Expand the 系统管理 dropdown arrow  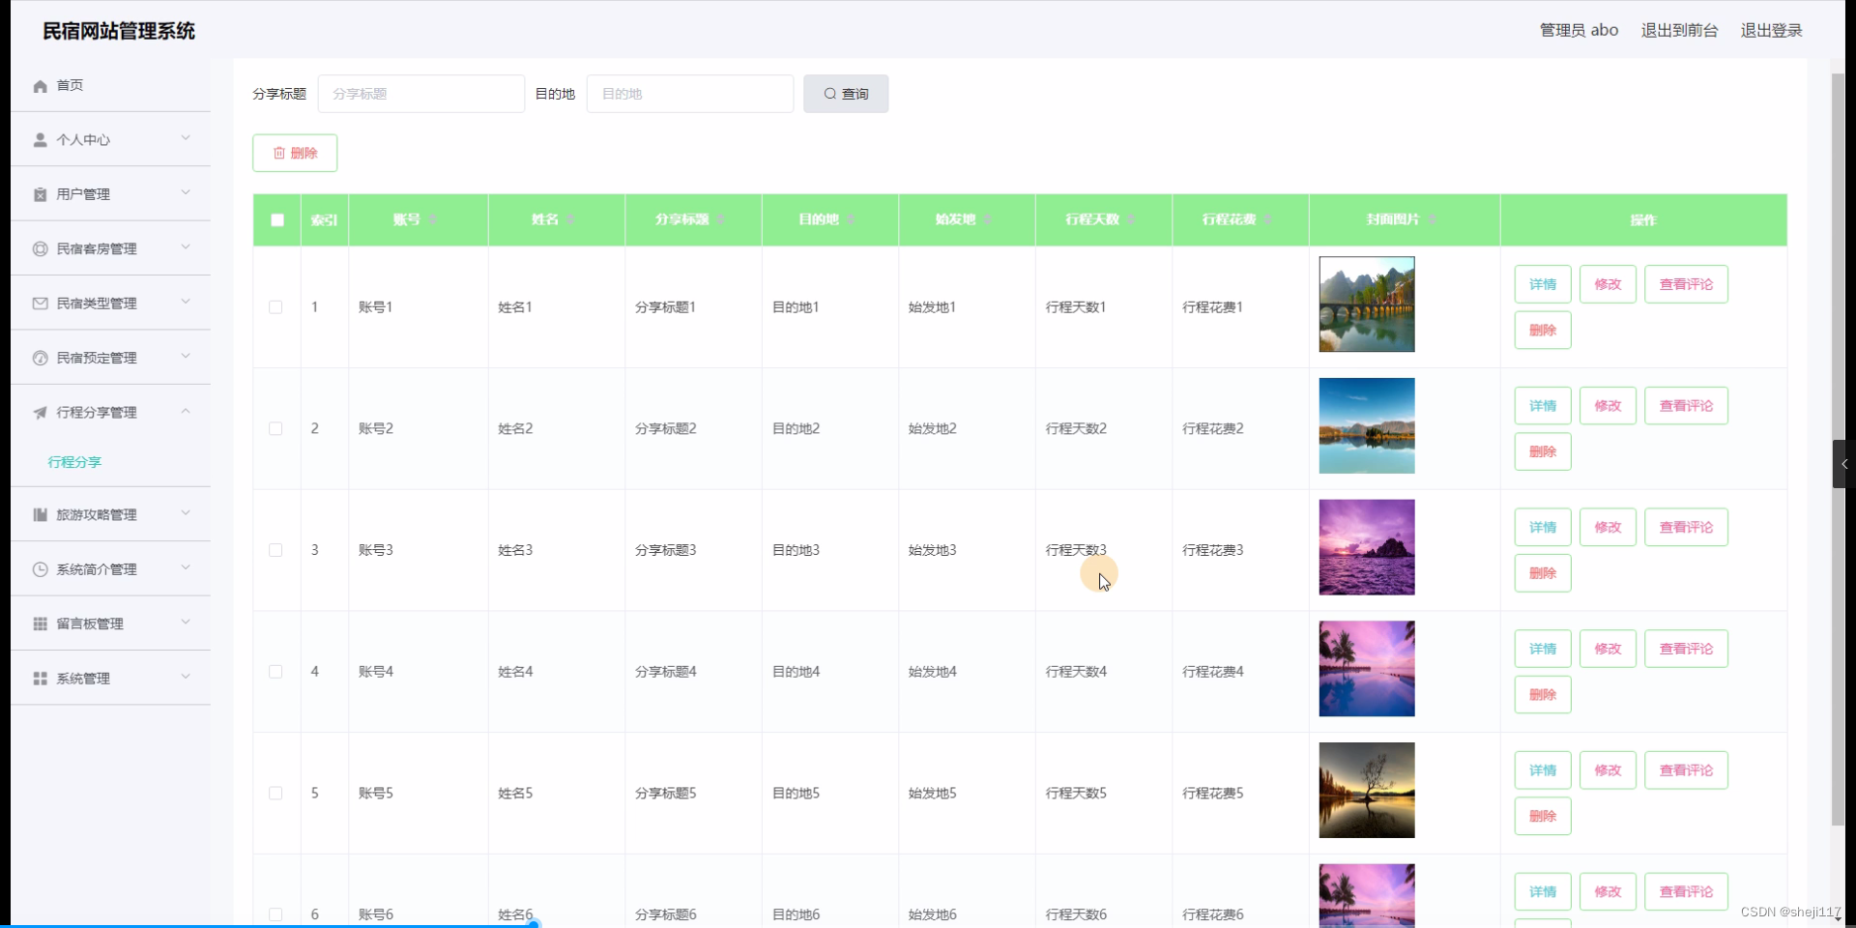(185, 677)
